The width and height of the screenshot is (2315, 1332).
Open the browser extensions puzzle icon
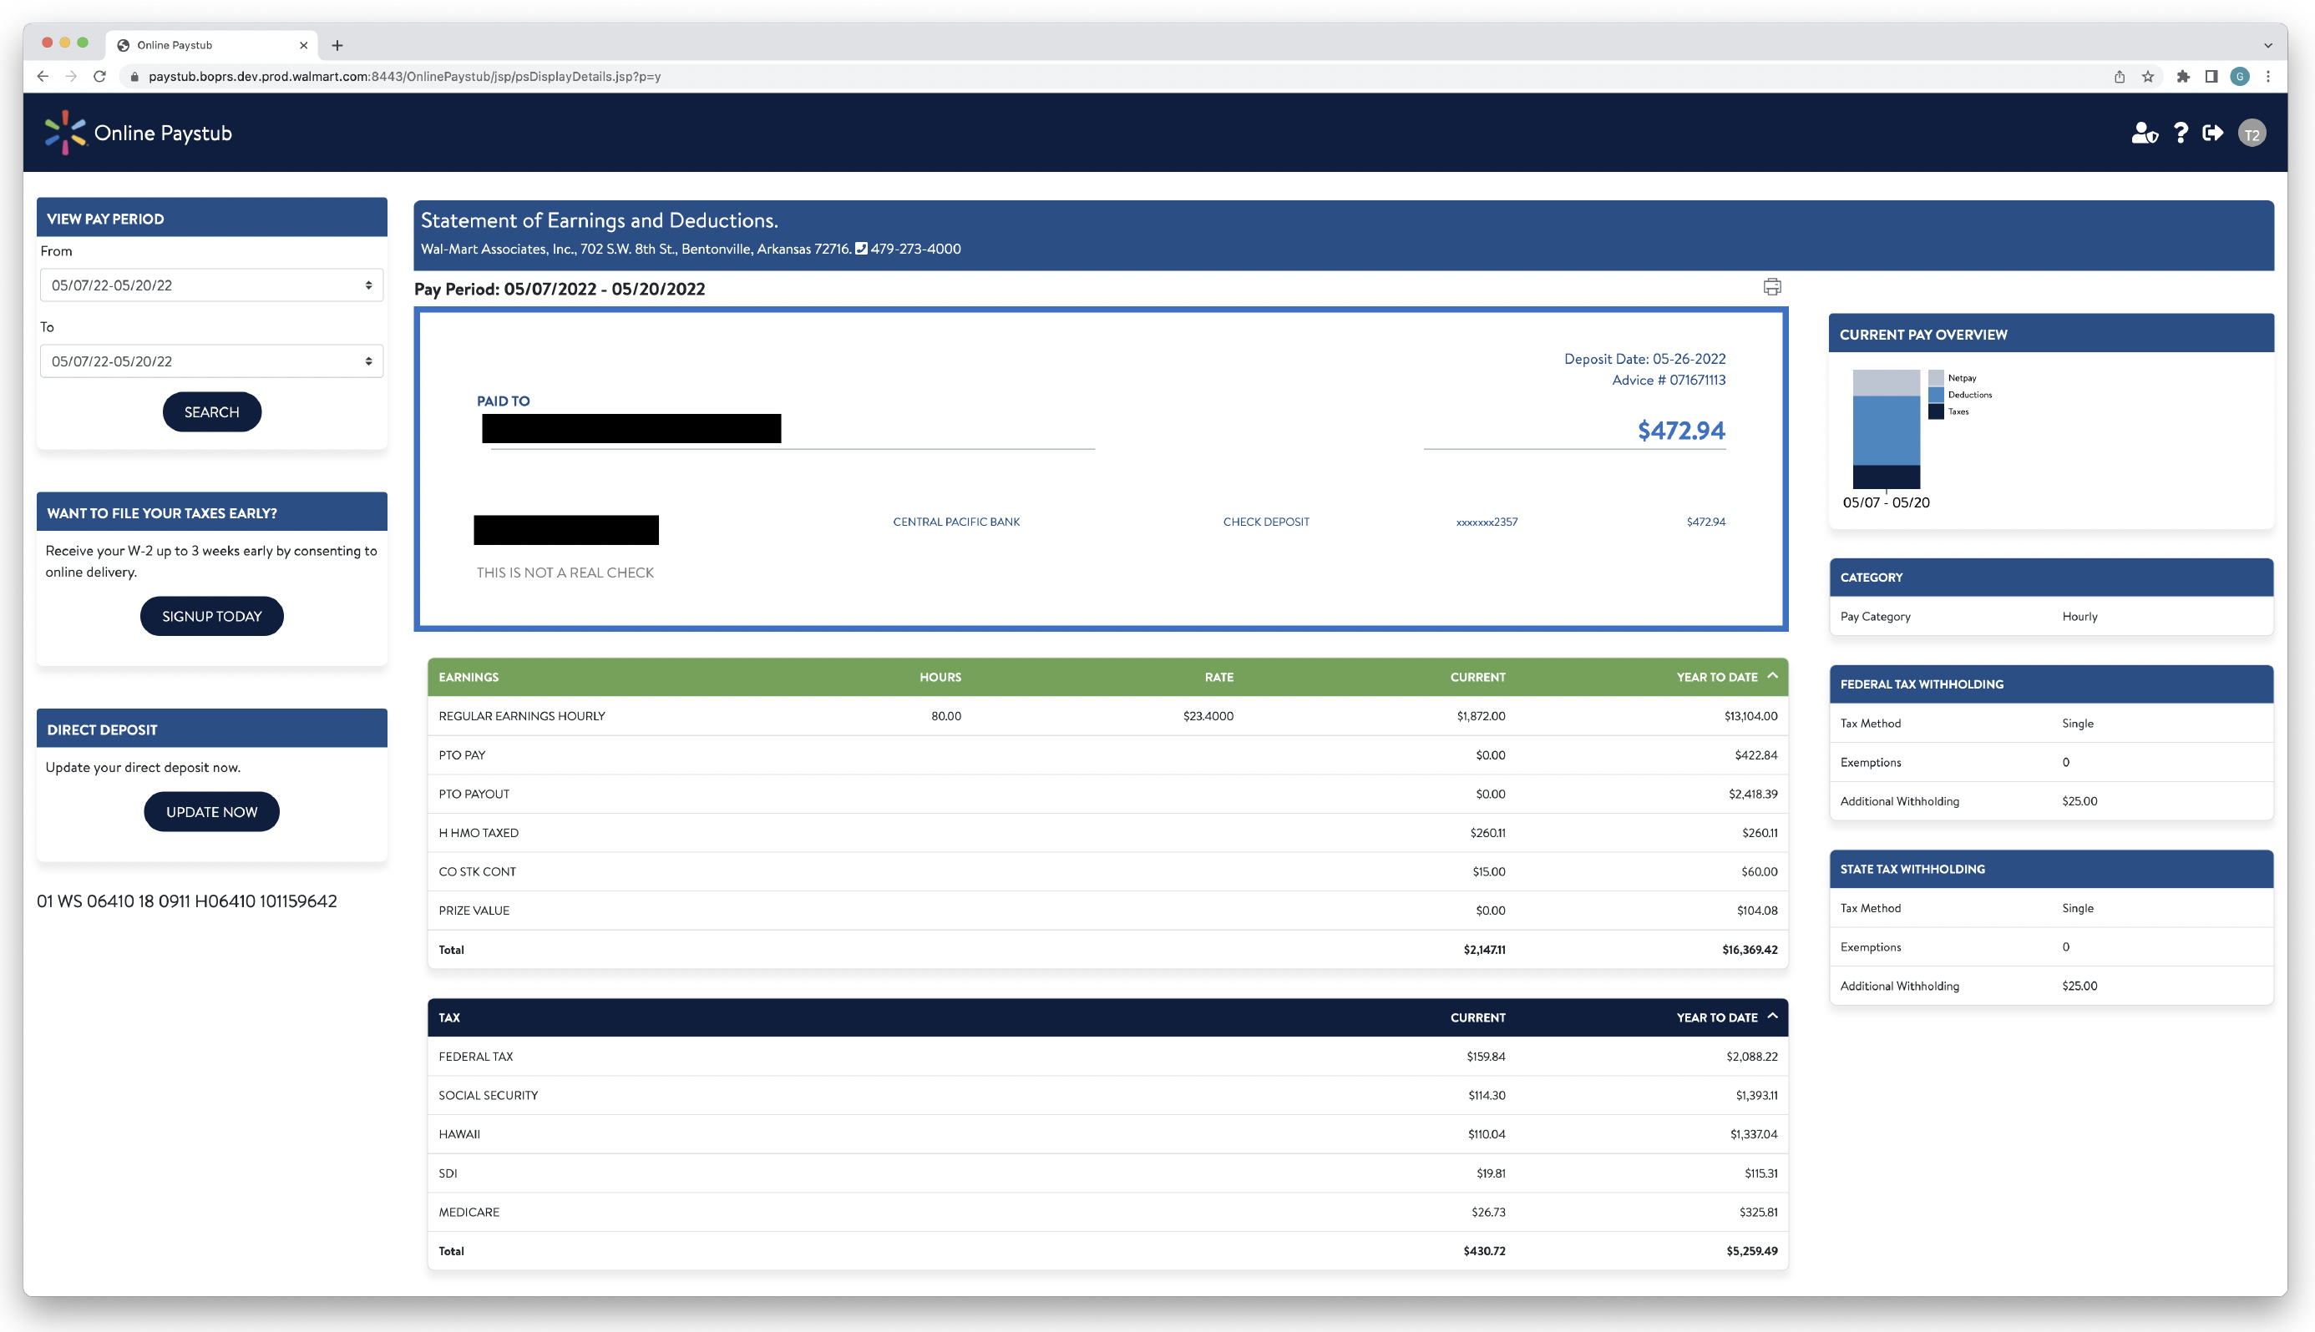coord(2183,77)
